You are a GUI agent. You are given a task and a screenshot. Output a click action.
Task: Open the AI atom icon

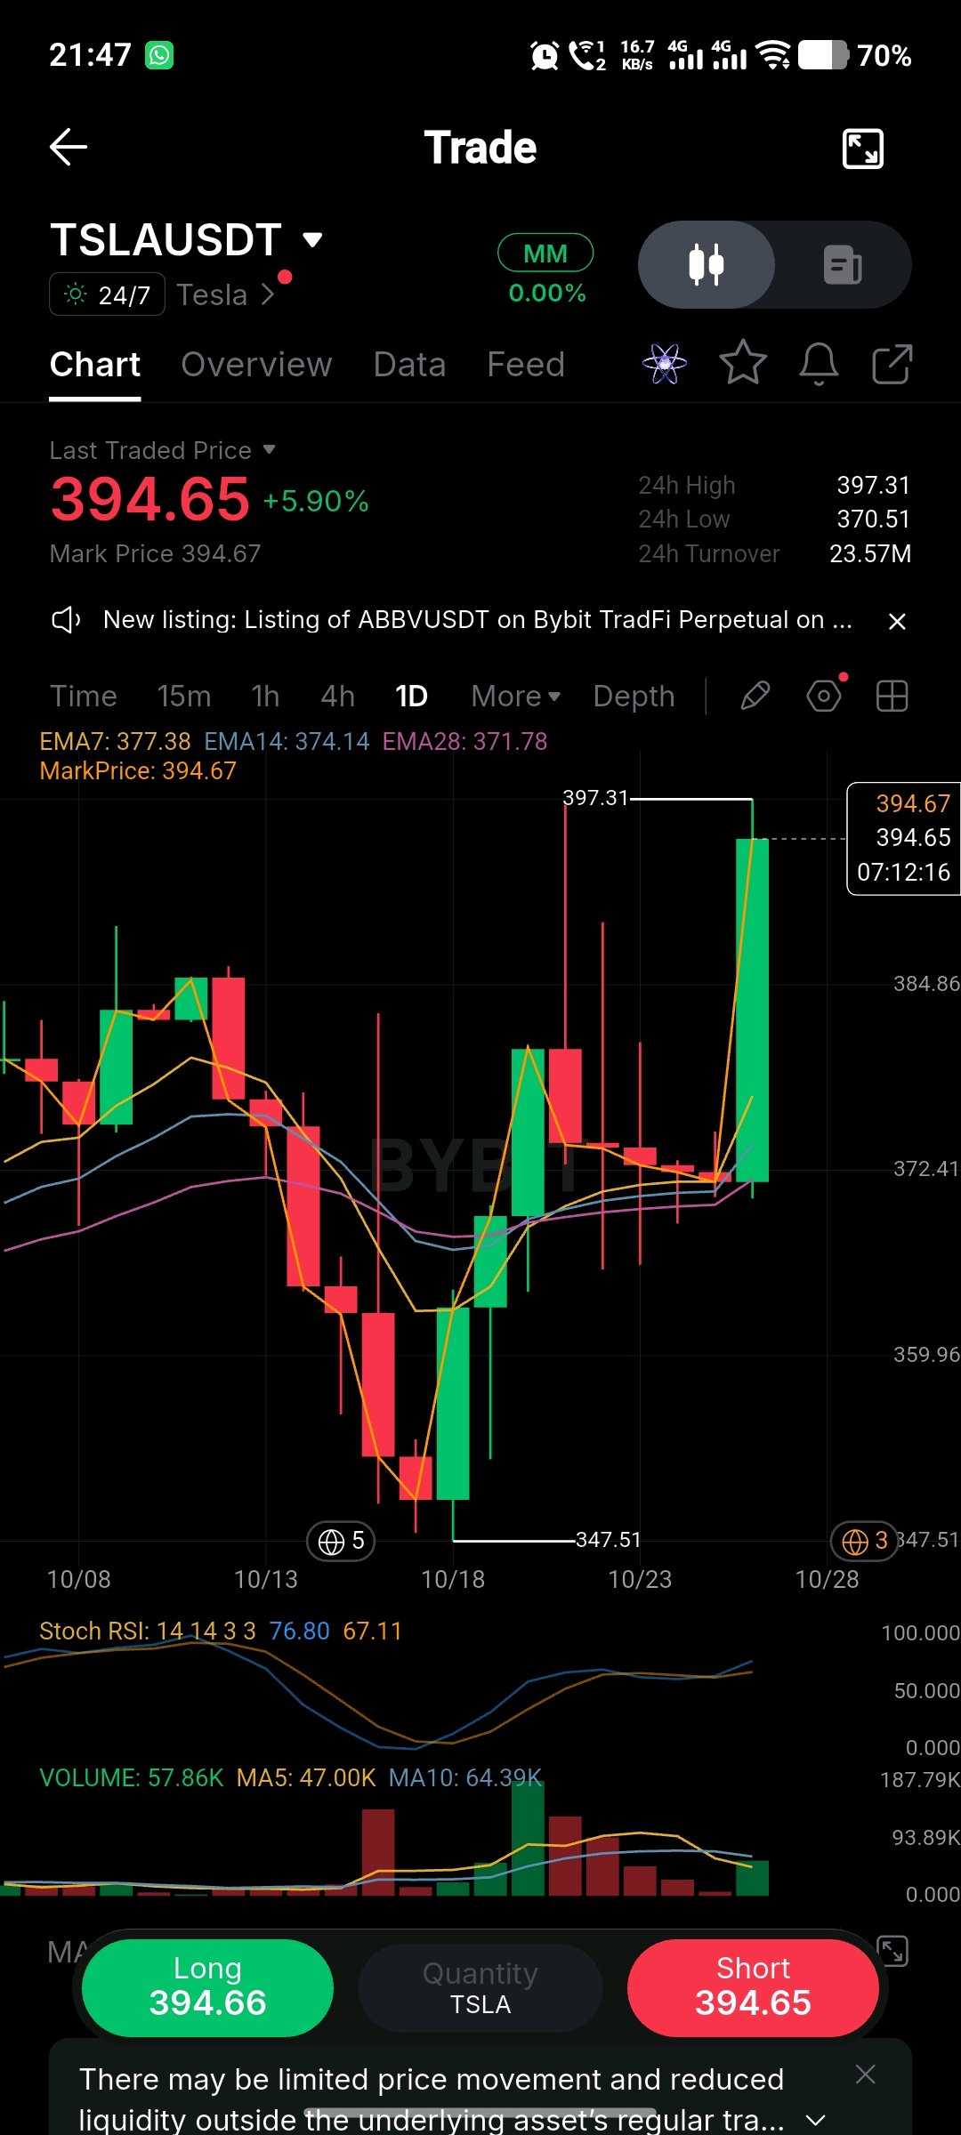pyautogui.click(x=665, y=363)
